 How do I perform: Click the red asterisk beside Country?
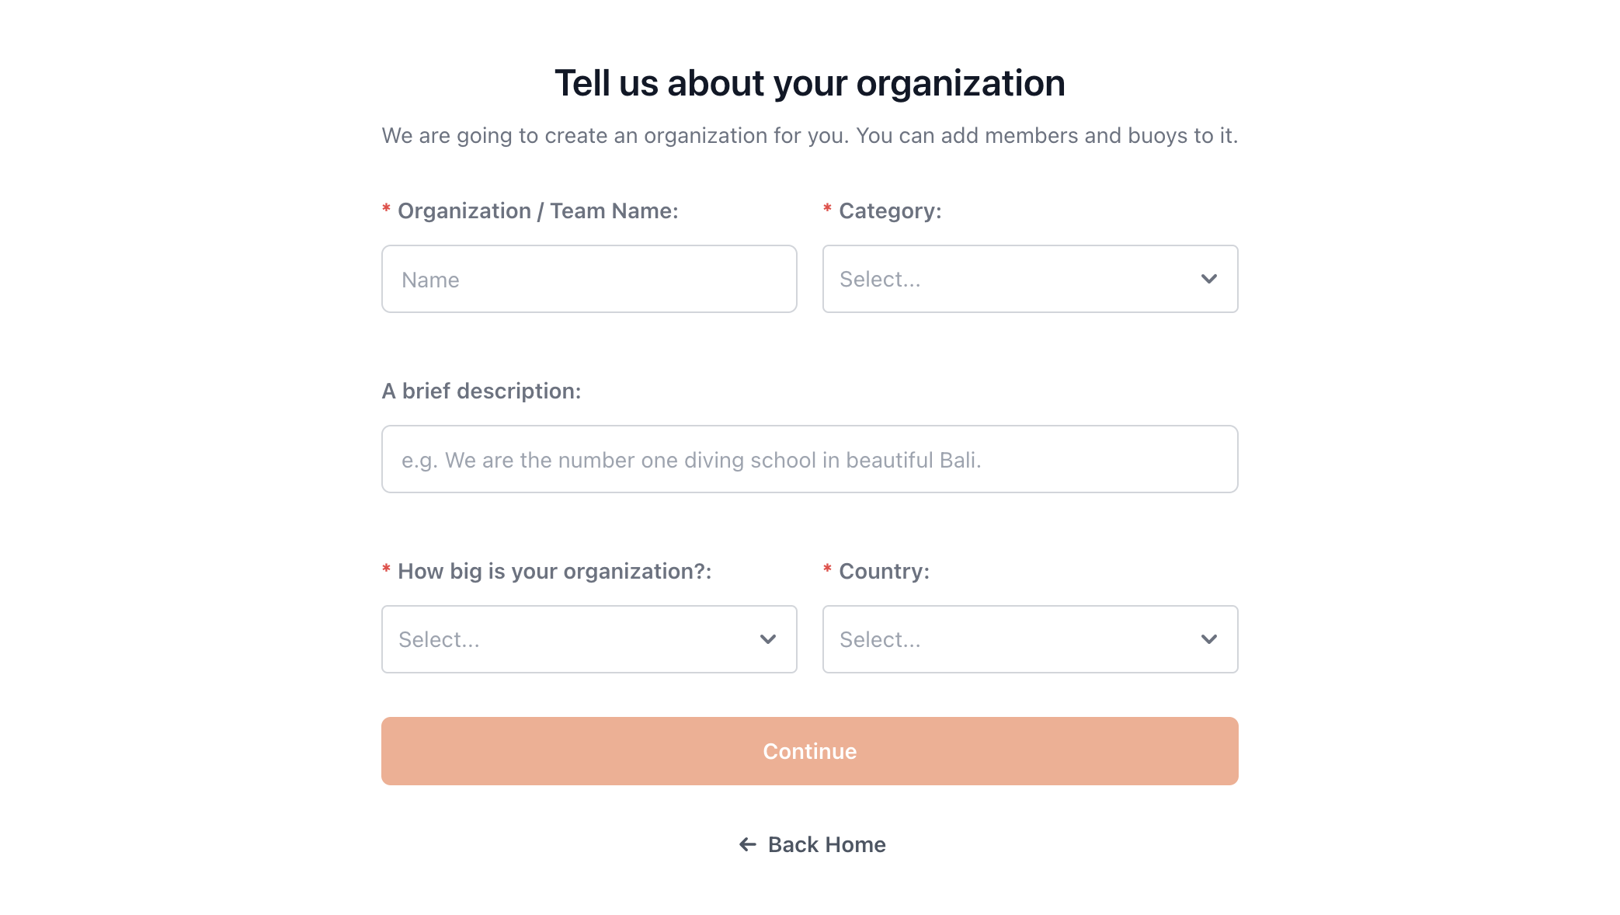tap(827, 569)
